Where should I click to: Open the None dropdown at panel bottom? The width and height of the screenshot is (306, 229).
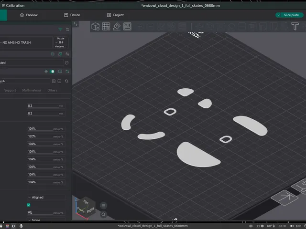46,219
